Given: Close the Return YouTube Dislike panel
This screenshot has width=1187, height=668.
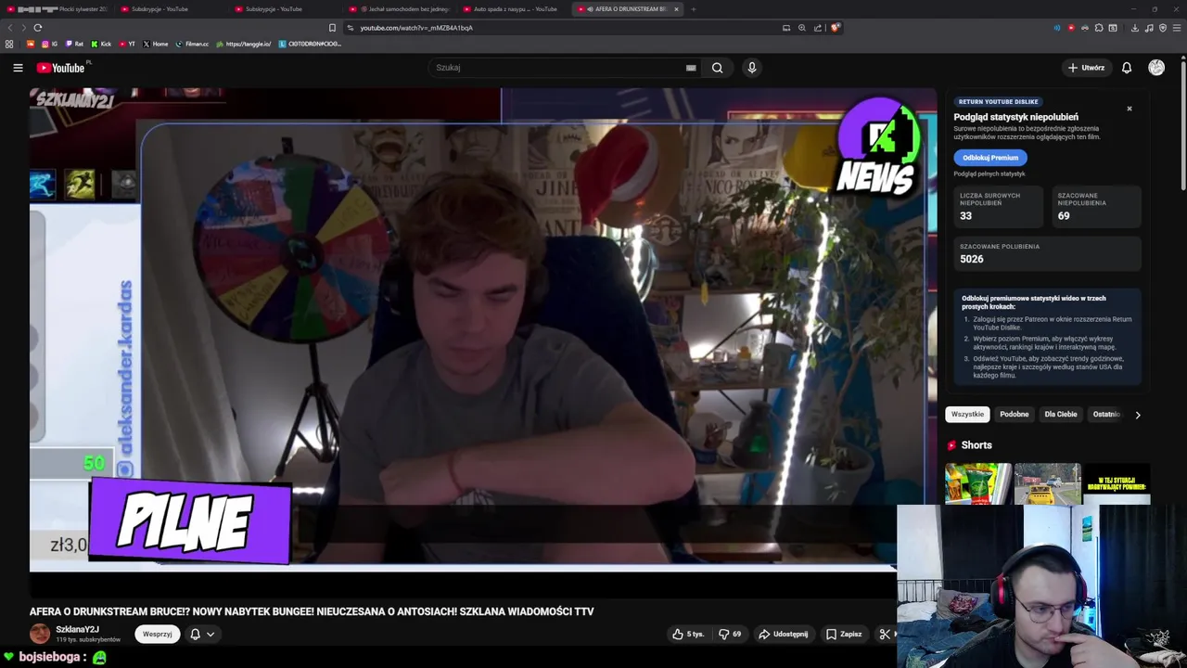Looking at the screenshot, I should click(x=1130, y=109).
